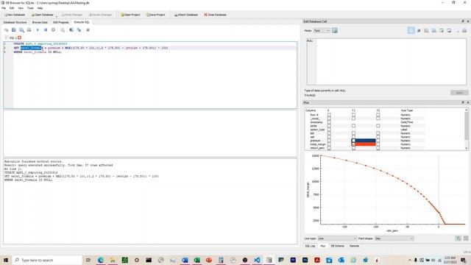Click the Save results view icon
This screenshot has width=471, height=265.
(x=63, y=30)
